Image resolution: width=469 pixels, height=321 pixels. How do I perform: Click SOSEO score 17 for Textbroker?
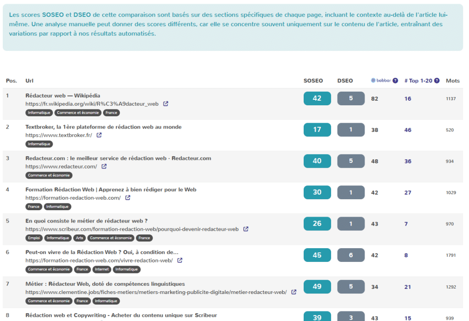tap(317, 130)
